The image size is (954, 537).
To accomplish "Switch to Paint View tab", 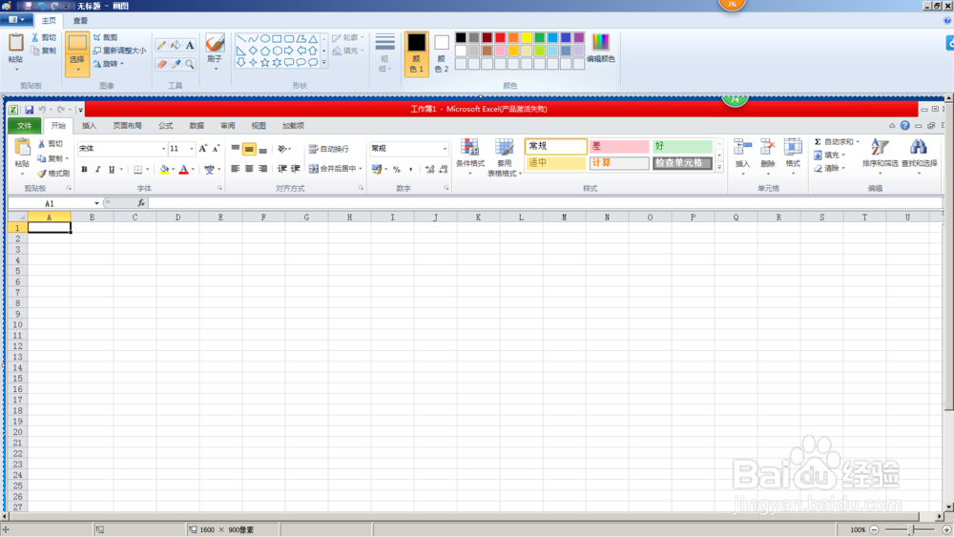I will tap(80, 21).
